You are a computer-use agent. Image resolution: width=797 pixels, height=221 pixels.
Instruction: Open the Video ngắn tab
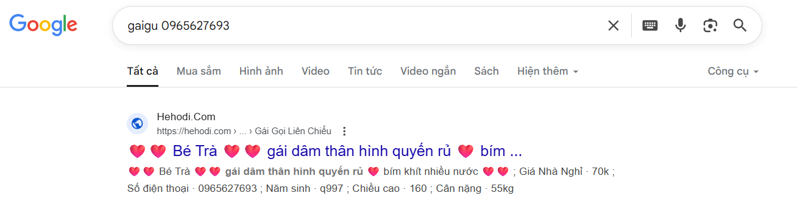click(x=428, y=71)
